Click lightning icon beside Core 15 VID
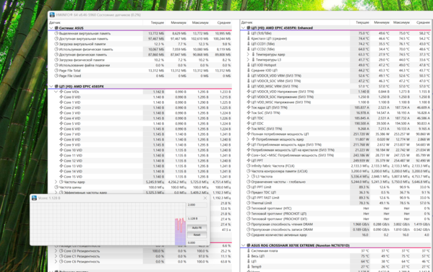 tap(61, 177)
